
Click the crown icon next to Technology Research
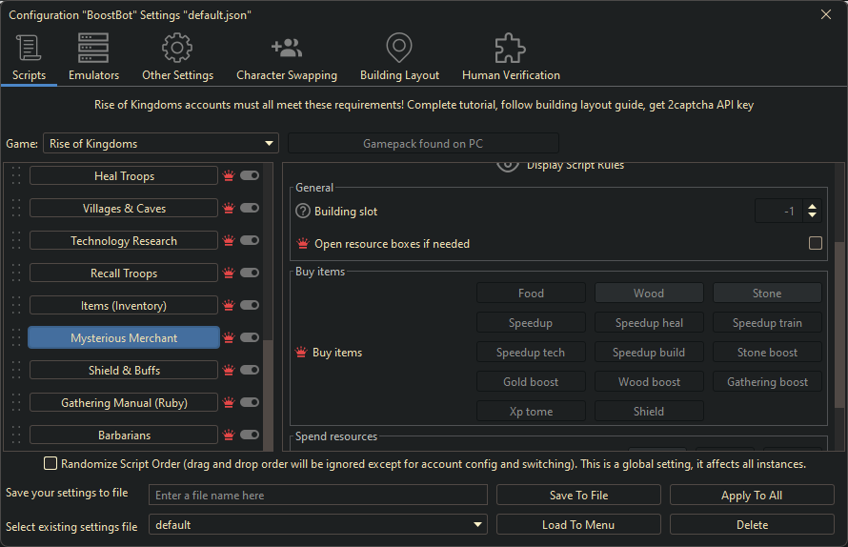pyautogui.click(x=229, y=241)
